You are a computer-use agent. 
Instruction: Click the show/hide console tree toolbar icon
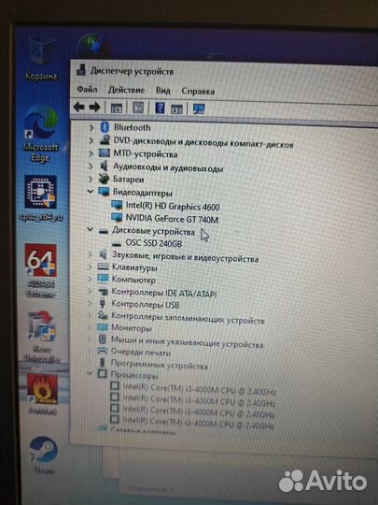(117, 108)
